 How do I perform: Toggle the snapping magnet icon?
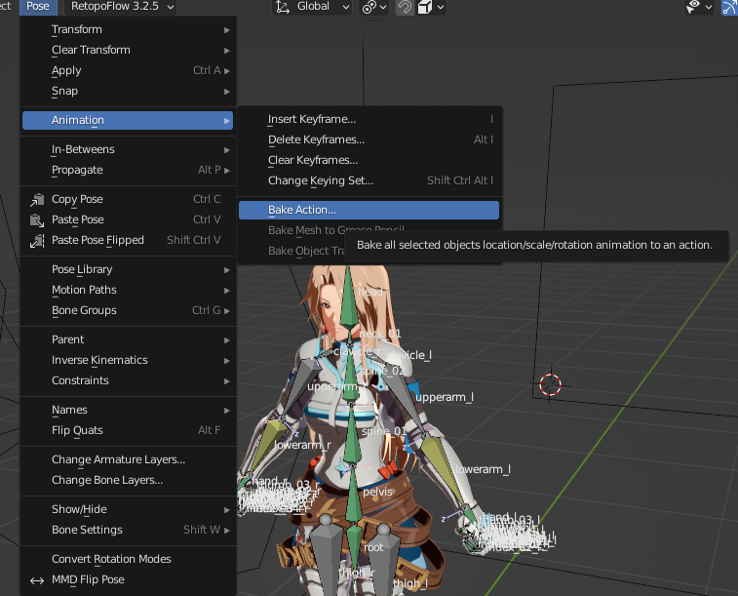click(x=405, y=7)
